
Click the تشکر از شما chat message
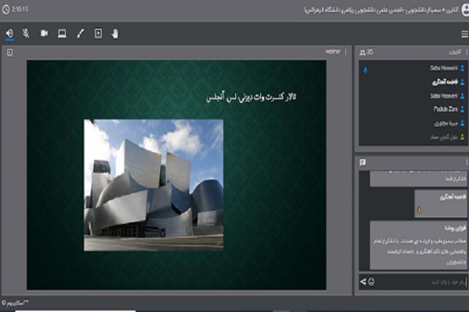[x=418, y=179]
